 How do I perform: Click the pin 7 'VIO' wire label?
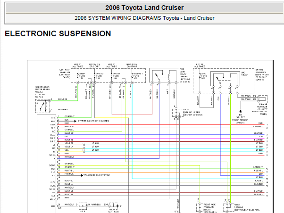coord(67,137)
